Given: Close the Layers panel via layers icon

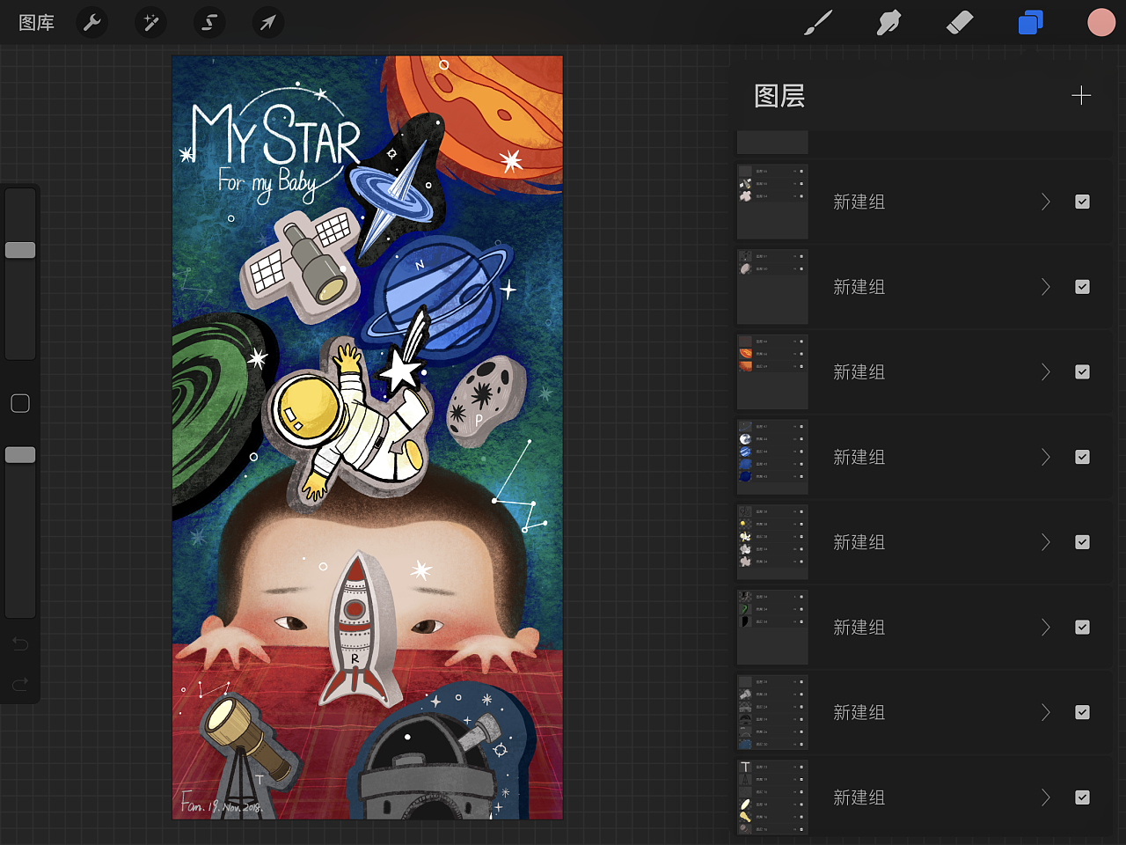Looking at the screenshot, I should point(1030,23).
